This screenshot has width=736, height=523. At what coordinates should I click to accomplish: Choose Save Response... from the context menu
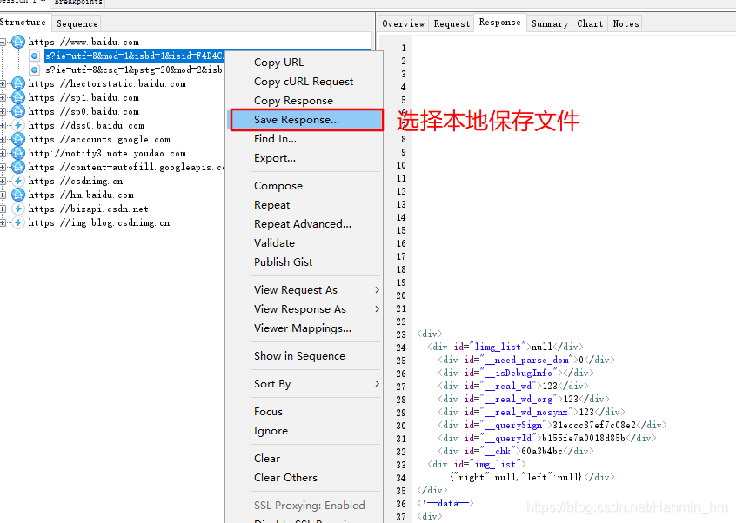[x=306, y=120]
